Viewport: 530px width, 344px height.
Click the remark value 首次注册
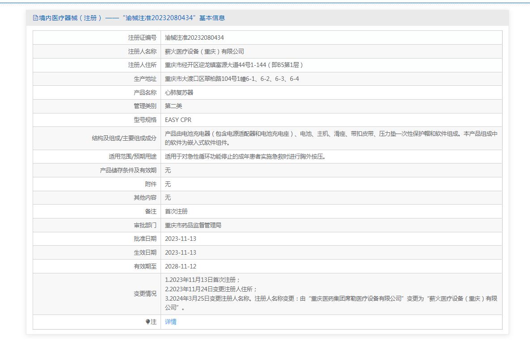(x=176, y=211)
